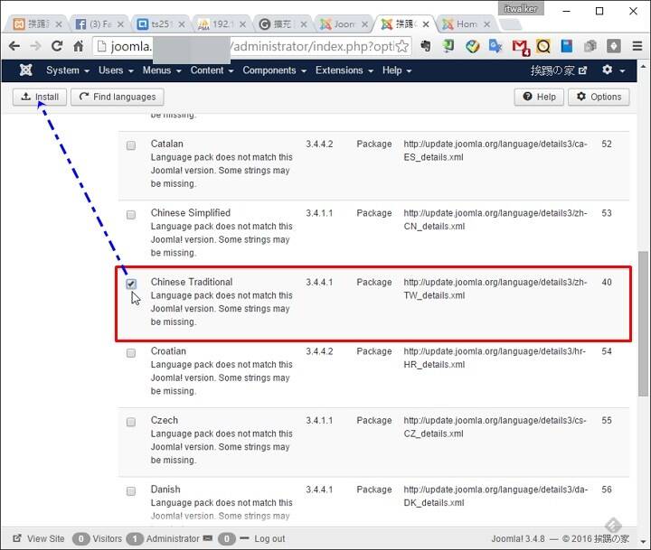
Task: Open the site name link in header
Action: [x=559, y=70]
